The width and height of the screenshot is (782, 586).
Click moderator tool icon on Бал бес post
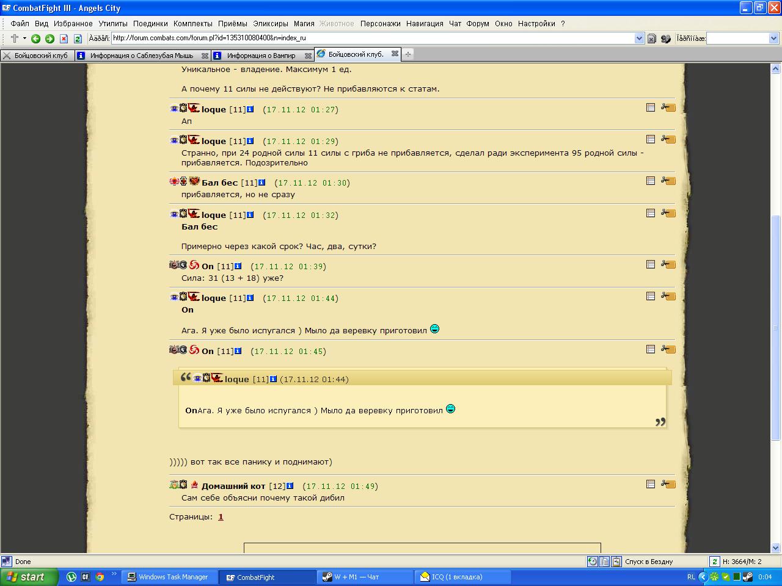668,181
